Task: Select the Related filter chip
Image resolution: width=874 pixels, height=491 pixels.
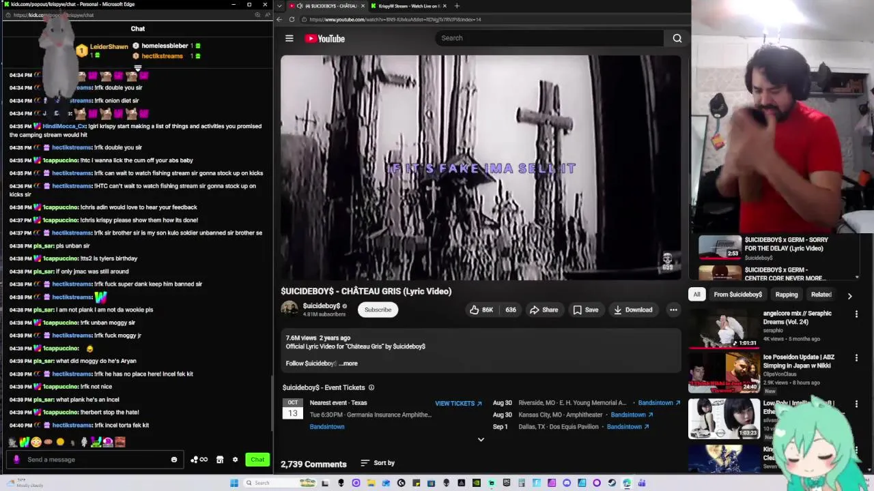Action: [821, 295]
